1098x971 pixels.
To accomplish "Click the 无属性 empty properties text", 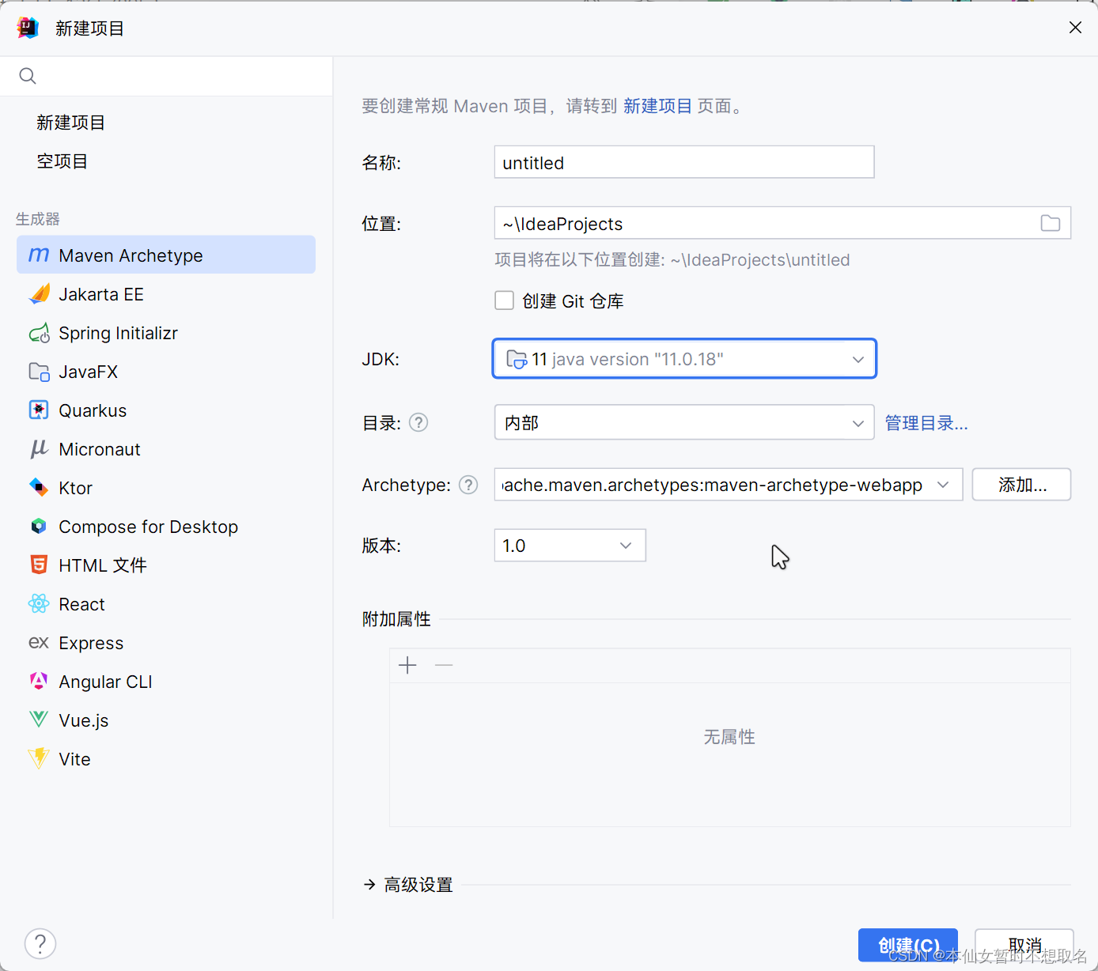I will coord(729,737).
